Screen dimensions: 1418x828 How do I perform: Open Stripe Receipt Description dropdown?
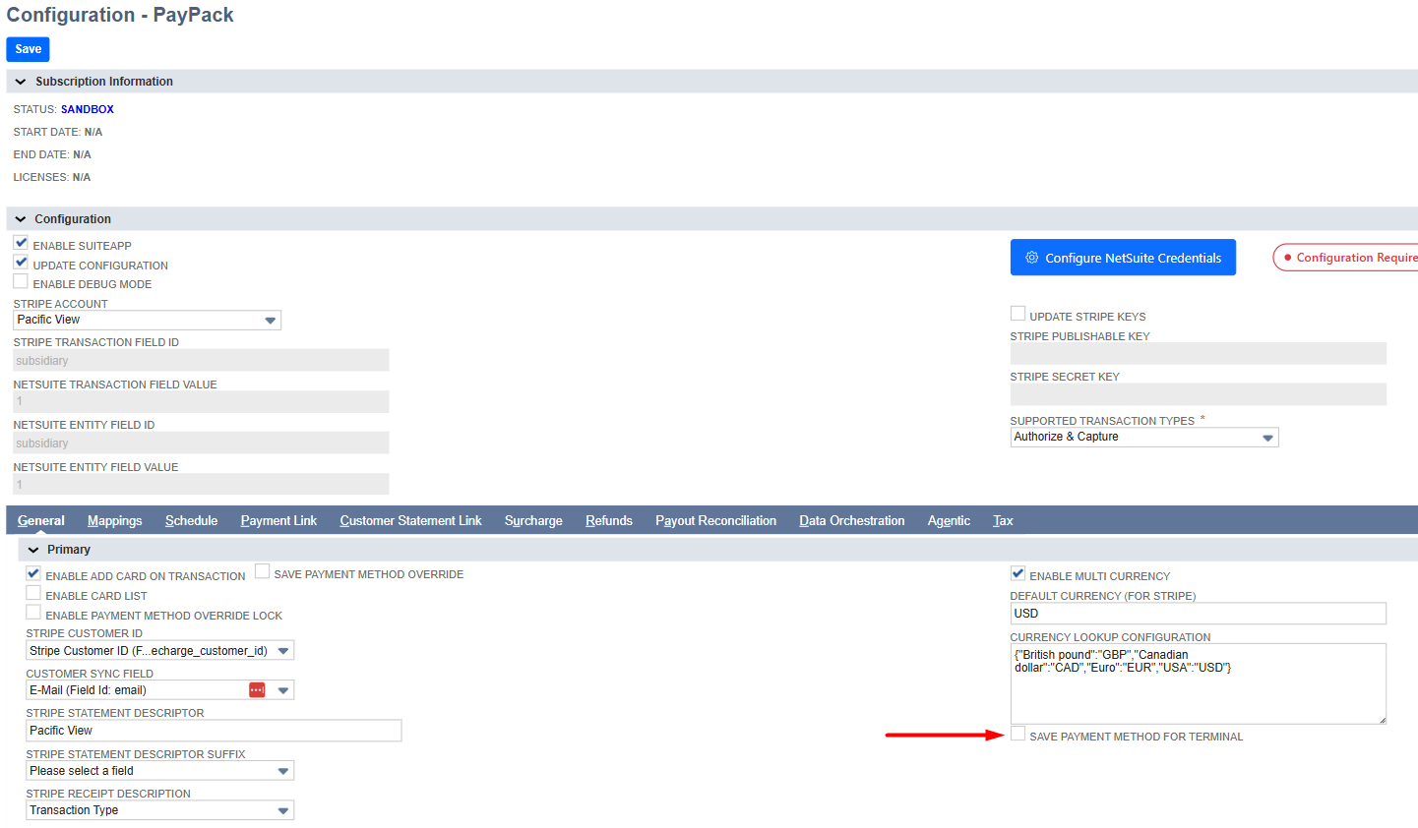[x=160, y=810]
